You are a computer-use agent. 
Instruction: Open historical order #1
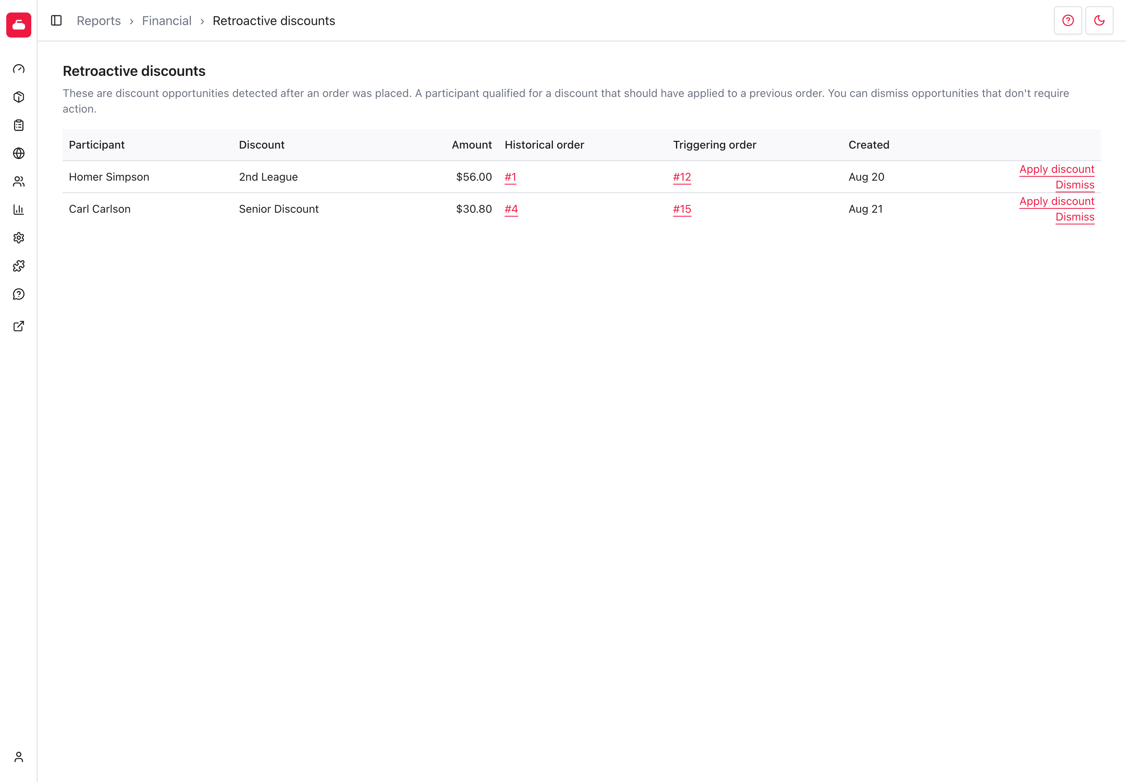click(x=511, y=177)
